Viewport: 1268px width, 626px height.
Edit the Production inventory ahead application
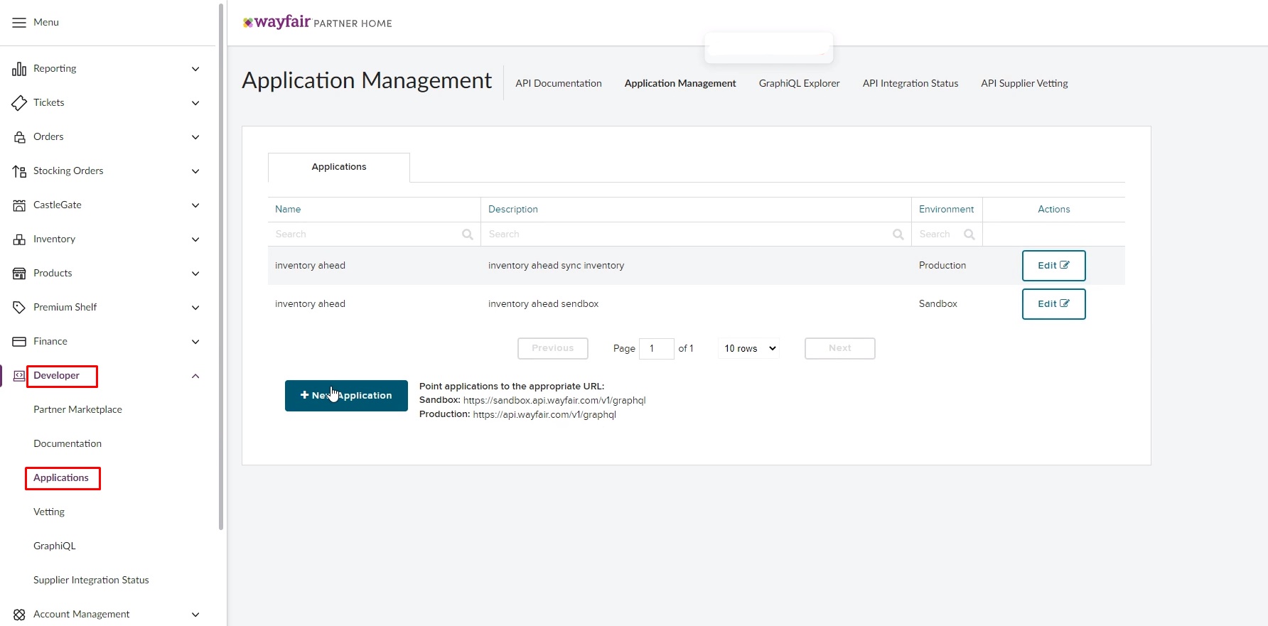click(x=1053, y=266)
